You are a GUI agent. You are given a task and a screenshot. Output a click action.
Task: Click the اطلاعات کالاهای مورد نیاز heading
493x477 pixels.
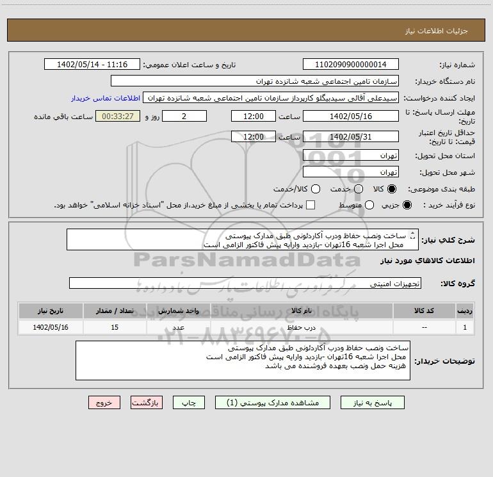click(428, 261)
